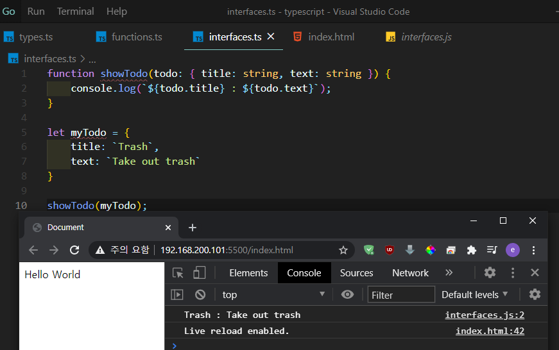The image size is (559, 350).
Task: Show more DevTools tabs chevron
Action: tap(449, 272)
